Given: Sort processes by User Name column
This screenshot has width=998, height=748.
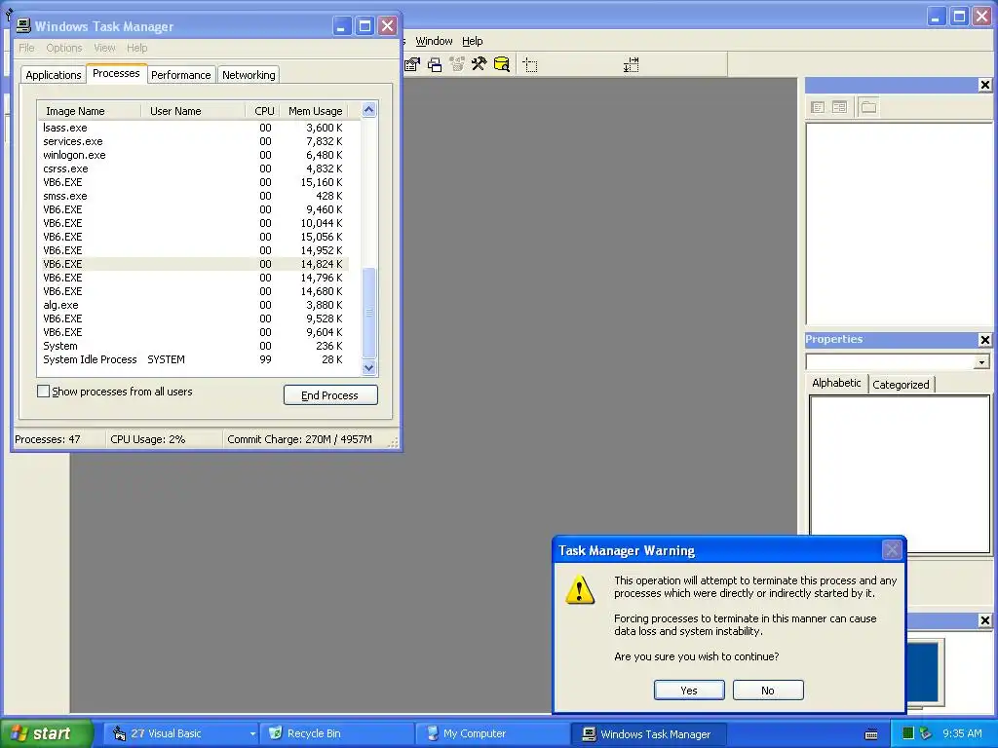Looking at the screenshot, I should point(193,111).
